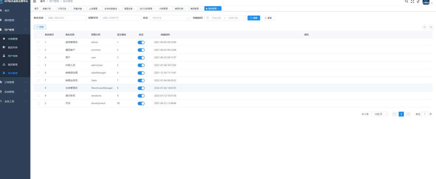Check the checkbox for the salesManager row

pos(38,73)
